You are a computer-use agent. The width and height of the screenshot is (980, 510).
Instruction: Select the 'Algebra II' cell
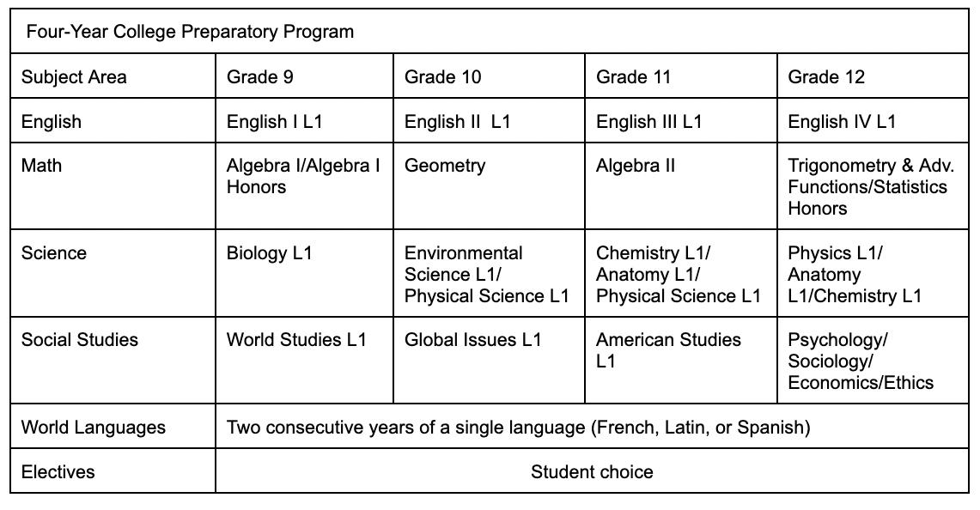pyautogui.click(x=636, y=166)
